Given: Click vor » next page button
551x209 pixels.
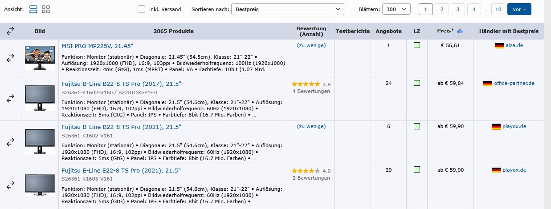Looking at the screenshot, I should pyautogui.click(x=519, y=9).
